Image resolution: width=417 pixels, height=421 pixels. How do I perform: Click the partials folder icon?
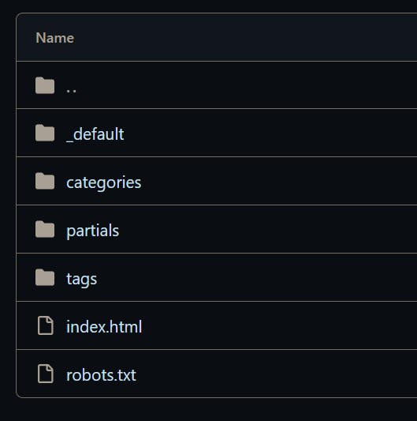click(x=45, y=229)
